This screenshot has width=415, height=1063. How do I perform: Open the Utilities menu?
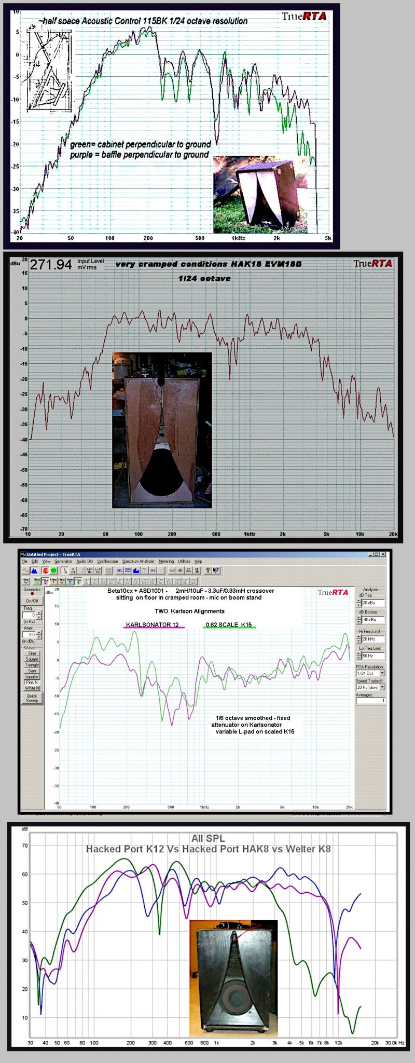(x=184, y=561)
